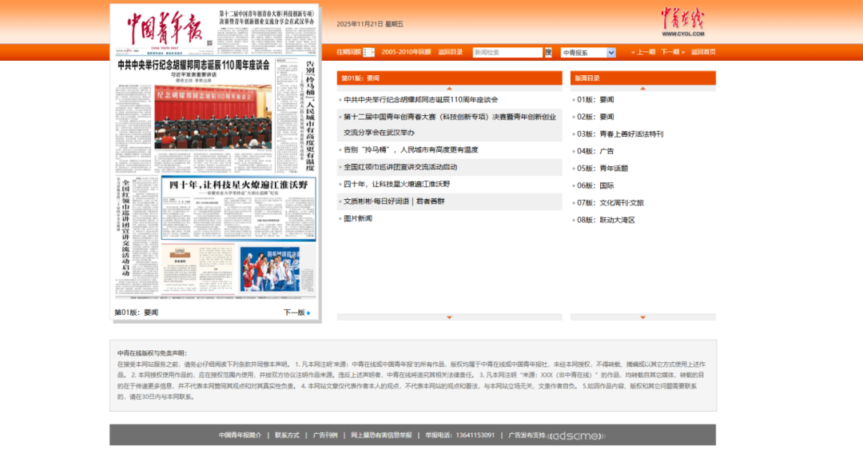Open article 四十年，让科技星火燎遍江淮沃野 in list
Image resolution: width=863 pixels, height=454 pixels.
click(x=397, y=185)
